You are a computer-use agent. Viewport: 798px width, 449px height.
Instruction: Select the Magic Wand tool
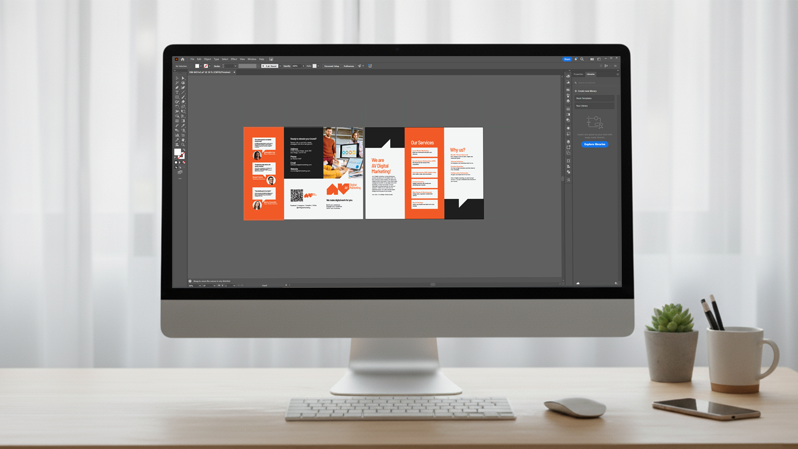coord(177,83)
